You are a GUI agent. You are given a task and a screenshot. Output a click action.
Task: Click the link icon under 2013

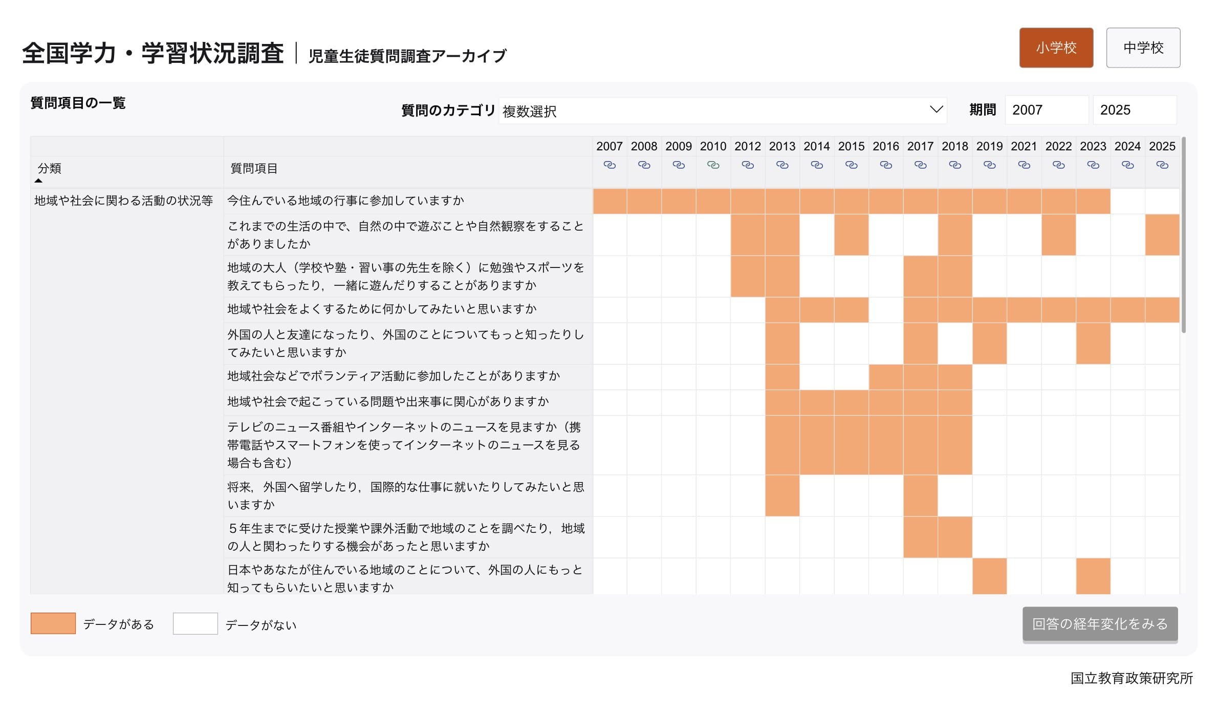click(x=782, y=165)
